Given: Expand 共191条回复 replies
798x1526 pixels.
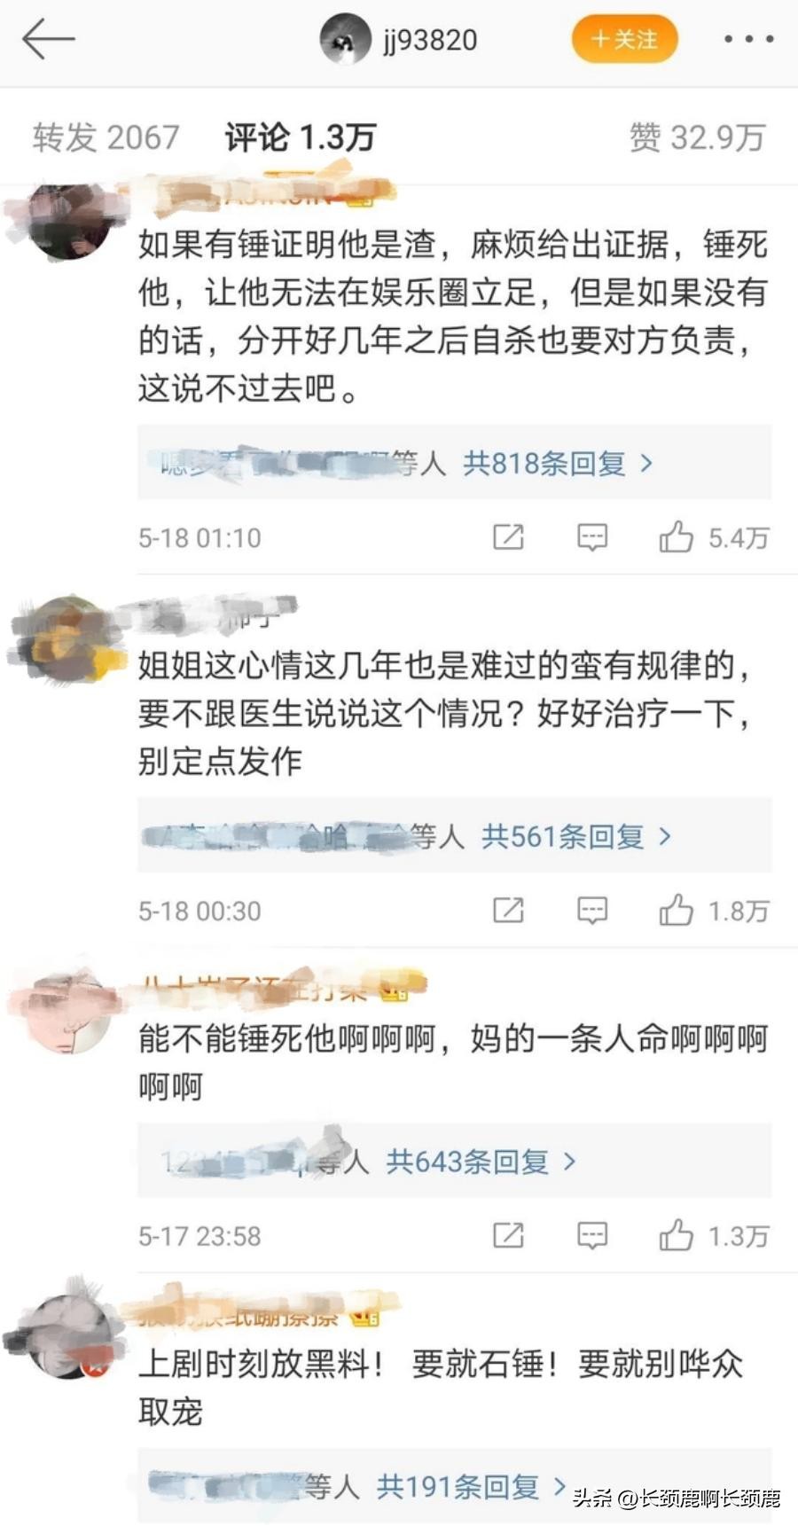Looking at the screenshot, I should (472, 1486).
